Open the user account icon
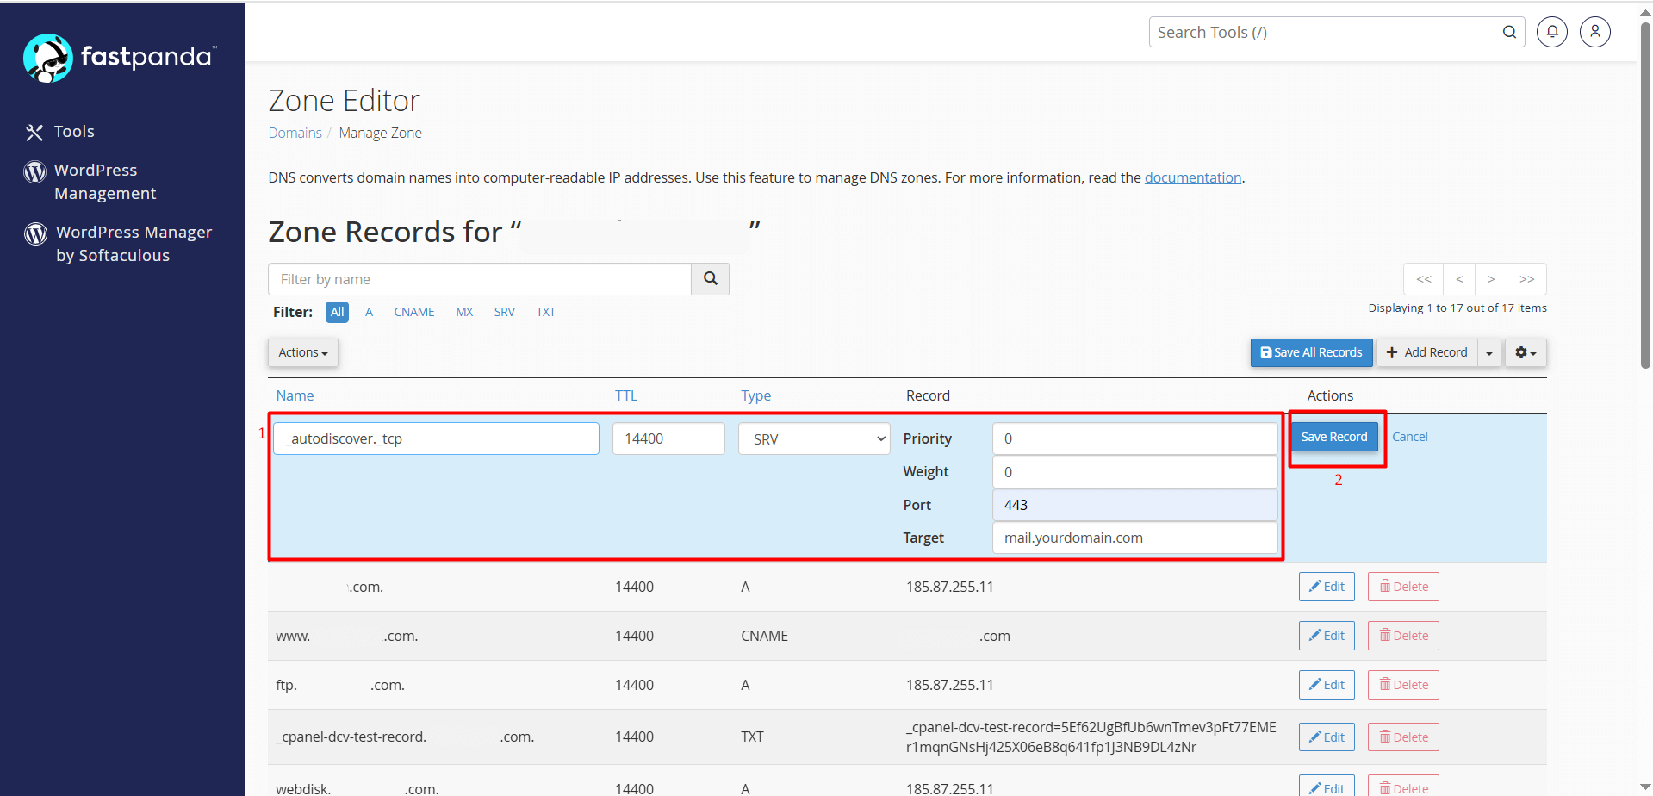Viewport: 1653px width, 796px height. click(1595, 32)
